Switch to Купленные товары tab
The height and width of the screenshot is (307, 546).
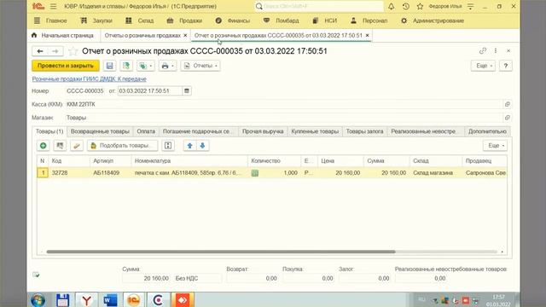pyautogui.click(x=315, y=131)
